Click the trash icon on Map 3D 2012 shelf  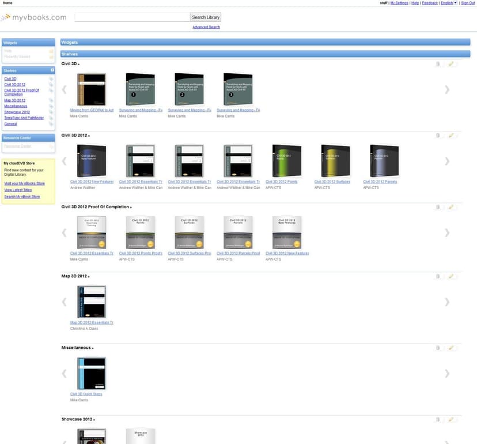click(438, 276)
